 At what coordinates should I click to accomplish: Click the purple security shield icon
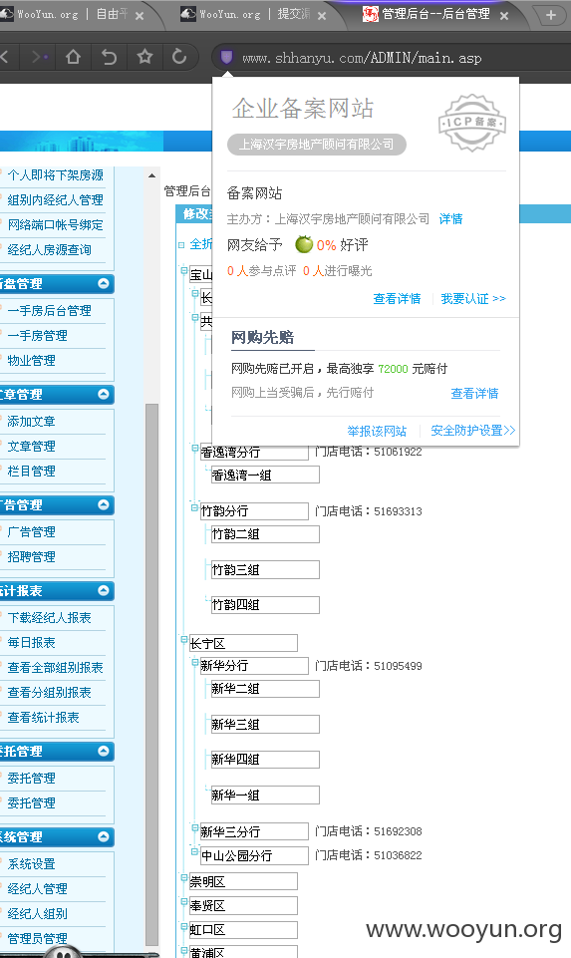[x=226, y=58]
